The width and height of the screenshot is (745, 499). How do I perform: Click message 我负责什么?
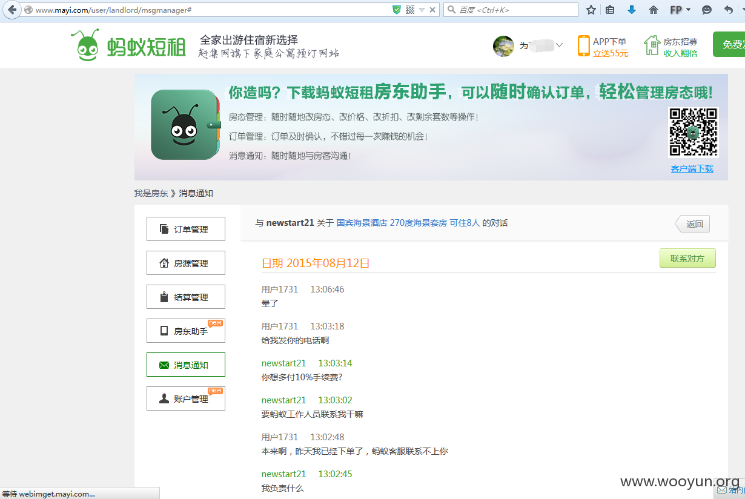point(282,488)
